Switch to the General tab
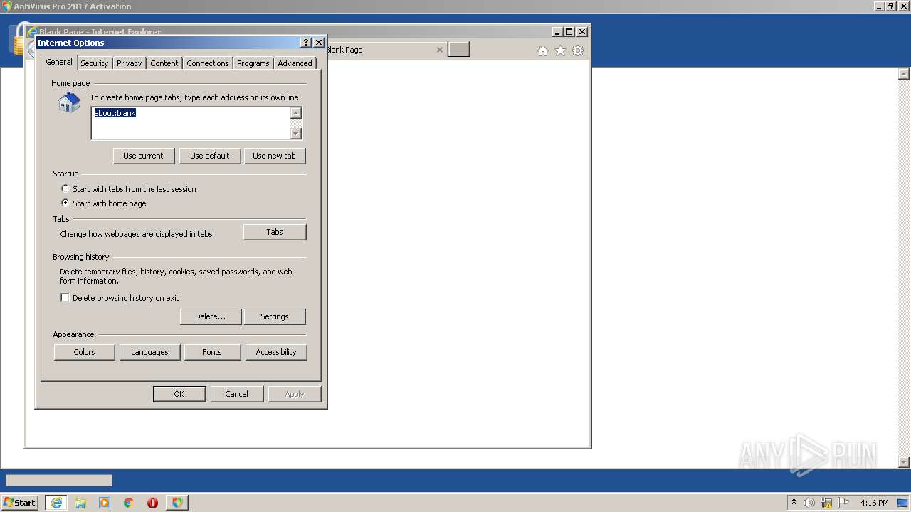This screenshot has width=911, height=512. pyautogui.click(x=59, y=62)
